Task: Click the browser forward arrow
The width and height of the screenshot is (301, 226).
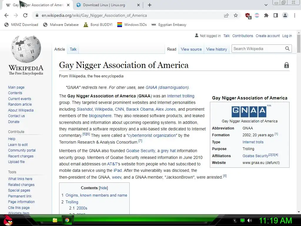Action: (16, 15)
